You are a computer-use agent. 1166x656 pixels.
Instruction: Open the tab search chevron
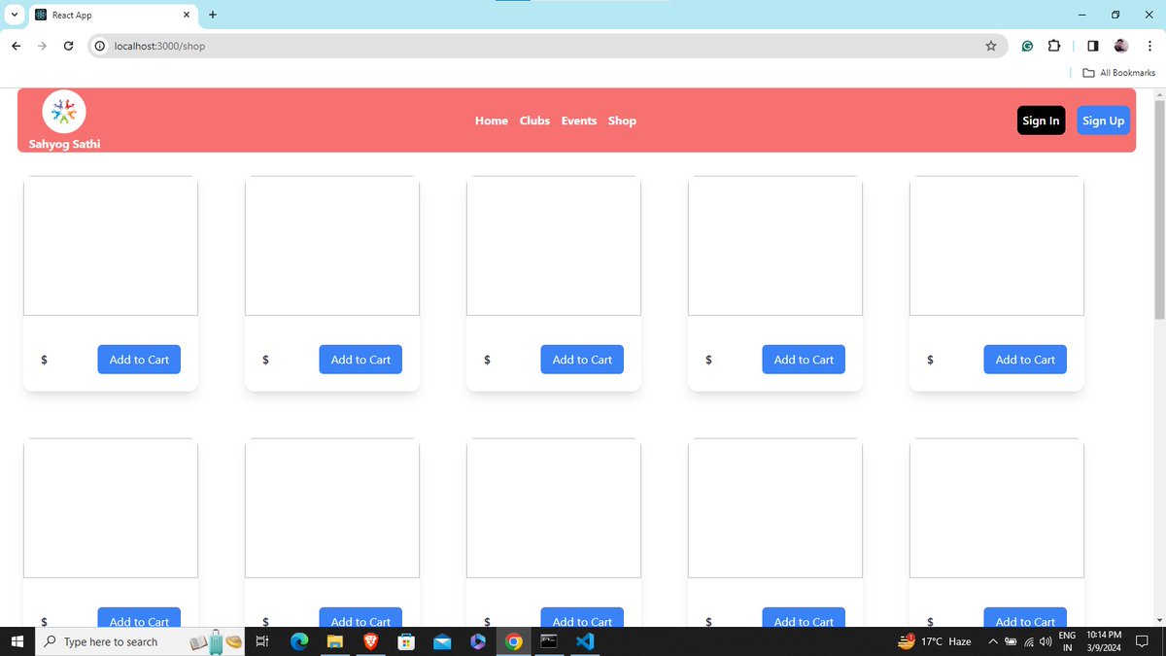tap(15, 15)
